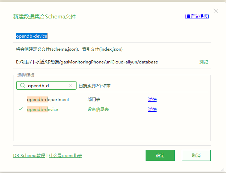Confirm with the 确定 button
Screen dimensions: 226x173
click(x=160, y=155)
